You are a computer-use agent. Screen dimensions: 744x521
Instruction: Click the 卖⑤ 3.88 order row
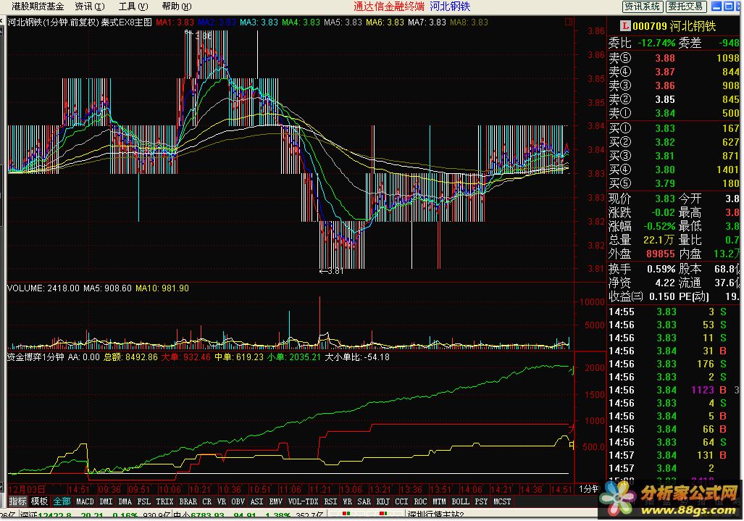point(674,58)
